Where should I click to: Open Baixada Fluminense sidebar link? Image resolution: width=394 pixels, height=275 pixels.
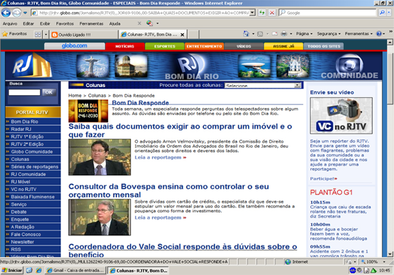coord(33,197)
